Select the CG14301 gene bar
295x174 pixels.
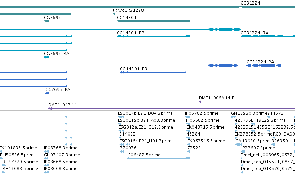[x=153, y=21]
